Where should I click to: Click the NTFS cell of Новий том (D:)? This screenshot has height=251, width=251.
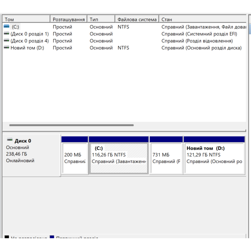coord(123,48)
